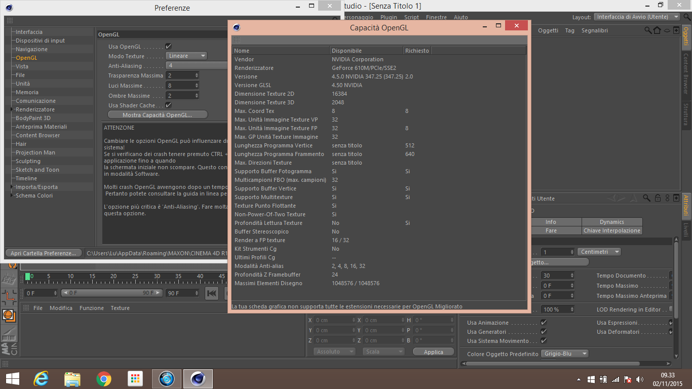Image resolution: width=692 pixels, height=389 pixels.
Task: Disable the Usa Generatori checkbox
Action: click(x=544, y=332)
